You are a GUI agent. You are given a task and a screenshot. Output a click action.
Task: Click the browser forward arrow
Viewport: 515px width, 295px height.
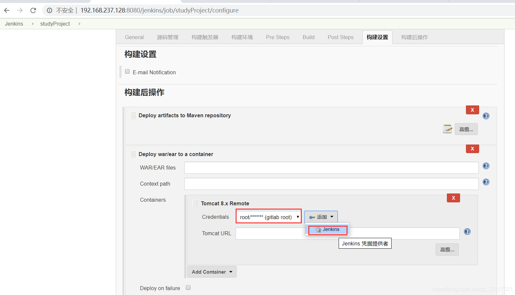[x=20, y=11]
